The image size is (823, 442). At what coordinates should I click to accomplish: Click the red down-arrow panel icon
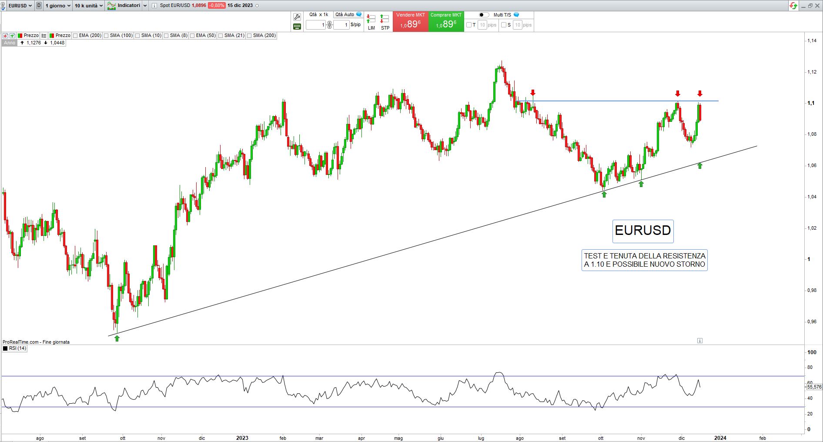(x=5, y=36)
